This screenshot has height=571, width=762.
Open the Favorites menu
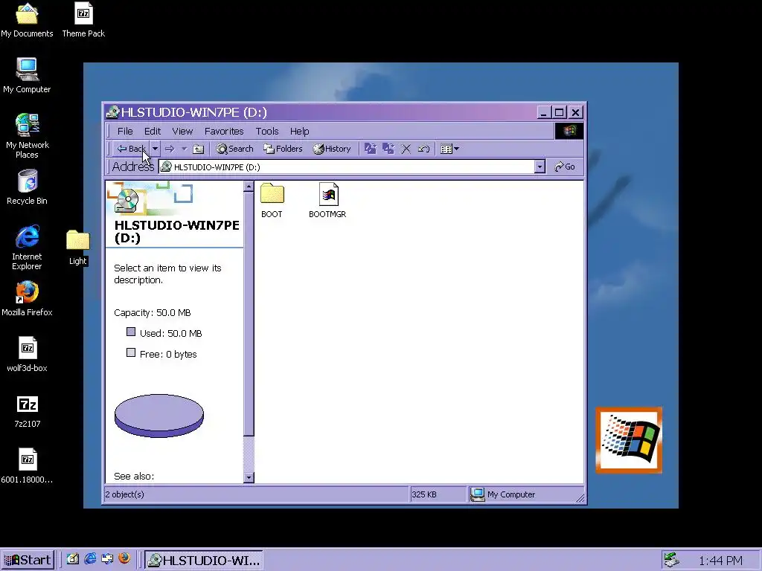(x=224, y=131)
